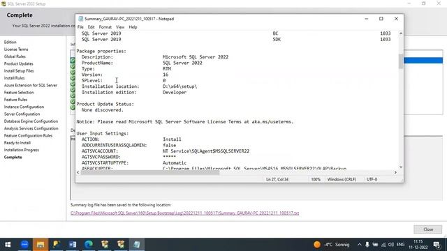Image resolution: width=447 pixels, height=251 pixels.
Task: Click the Notepad vertical scroll thumb
Action: tap(401, 61)
